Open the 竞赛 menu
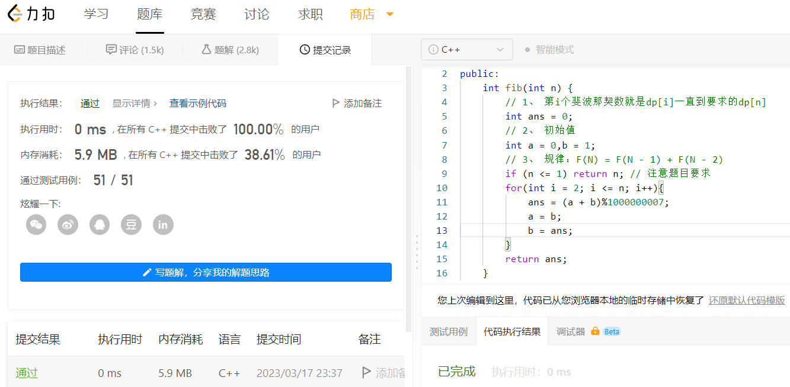The width and height of the screenshot is (790, 387). point(203,14)
